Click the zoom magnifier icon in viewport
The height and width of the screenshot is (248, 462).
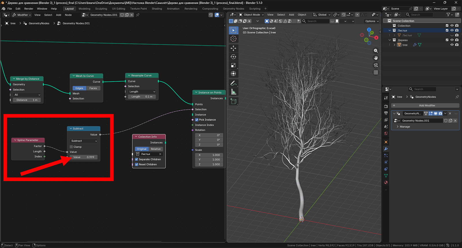tap(376, 51)
